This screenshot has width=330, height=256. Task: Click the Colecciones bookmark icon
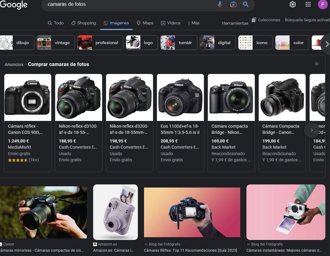click(254, 20)
